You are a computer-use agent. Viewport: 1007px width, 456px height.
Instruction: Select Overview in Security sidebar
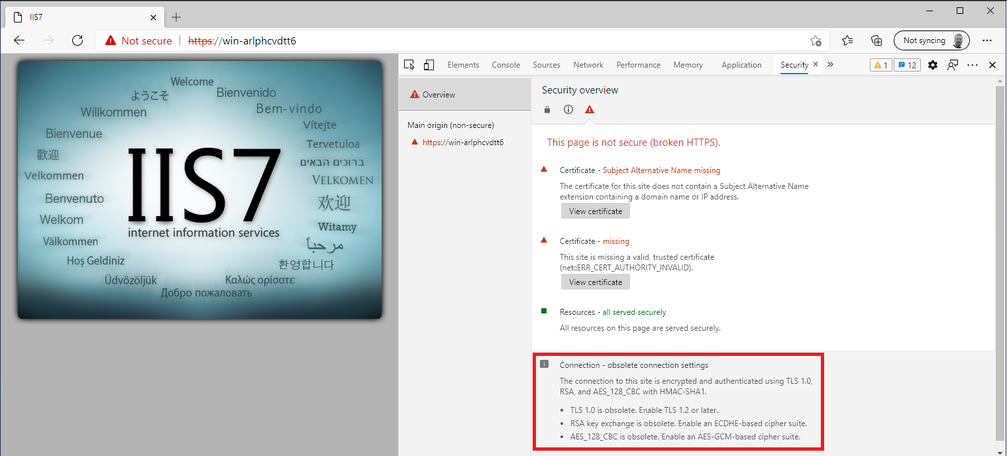tap(465, 95)
